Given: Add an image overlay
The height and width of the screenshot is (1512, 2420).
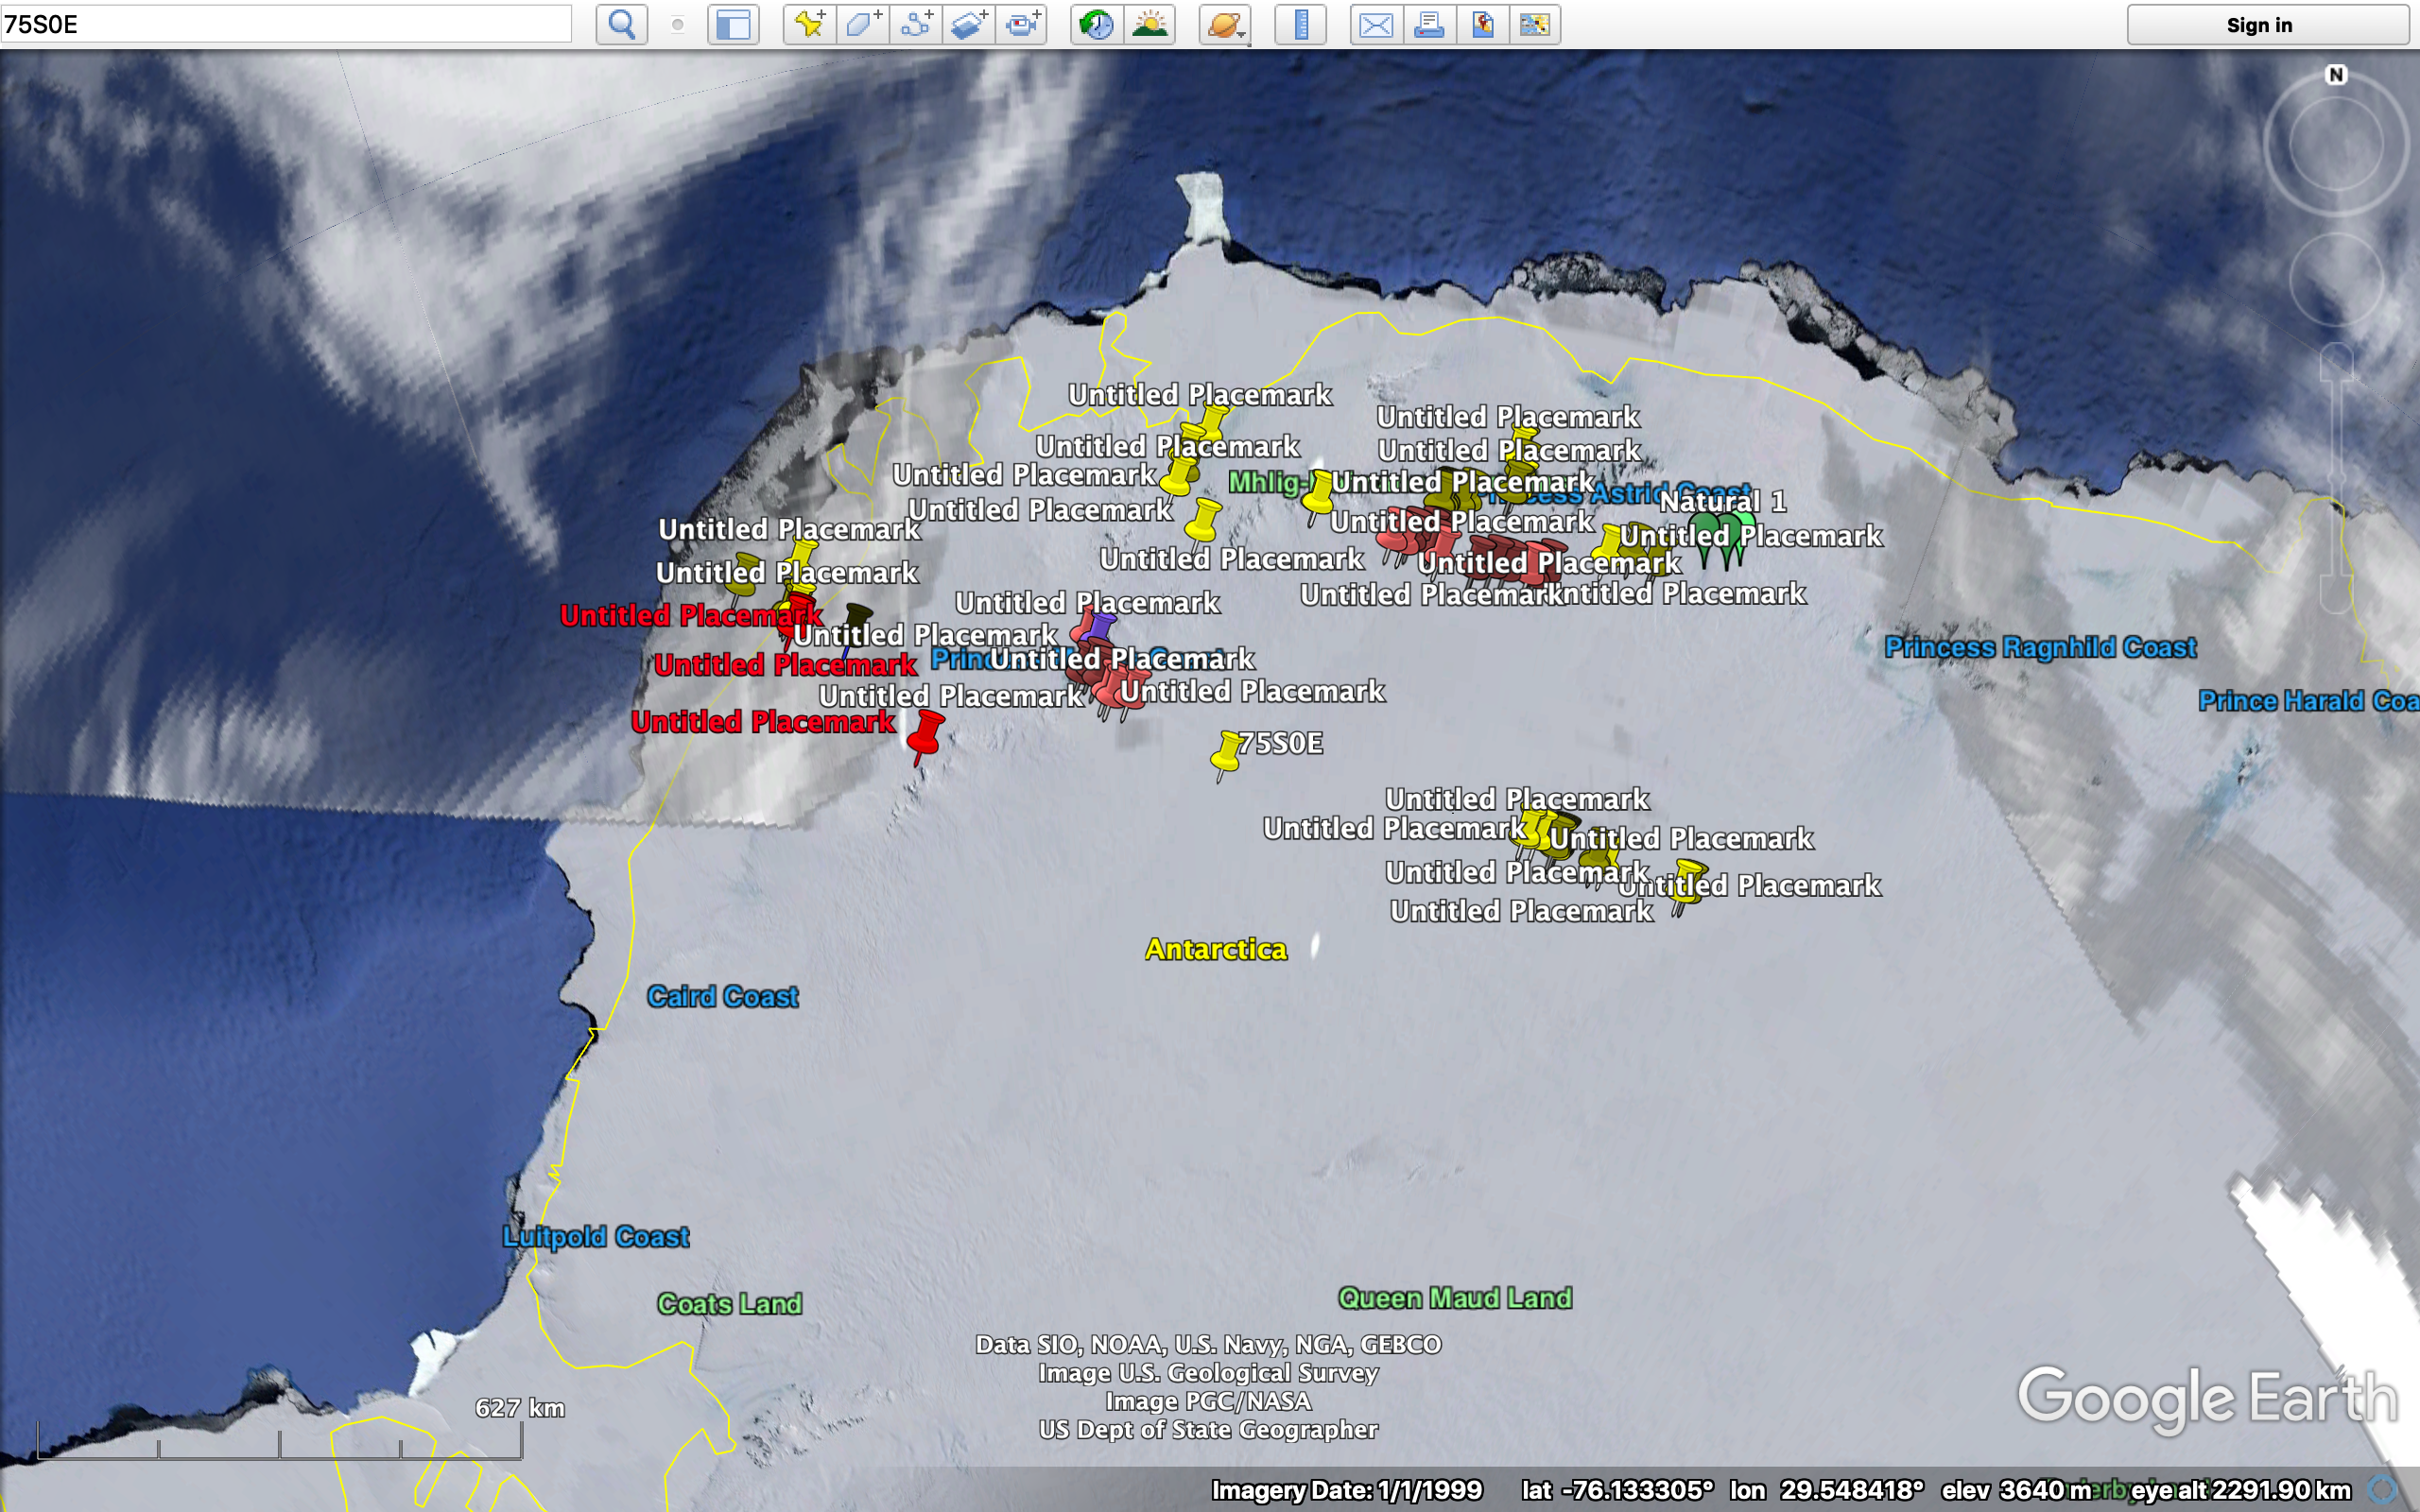Looking at the screenshot, I should [x=968, y=24].
